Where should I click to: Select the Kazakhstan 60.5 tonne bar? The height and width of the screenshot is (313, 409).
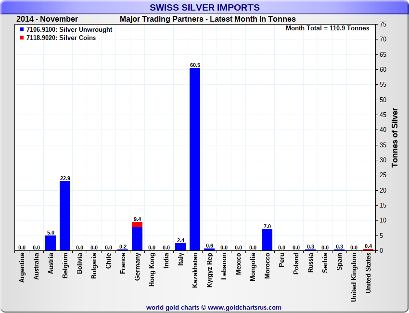click(x=195, y=159)
